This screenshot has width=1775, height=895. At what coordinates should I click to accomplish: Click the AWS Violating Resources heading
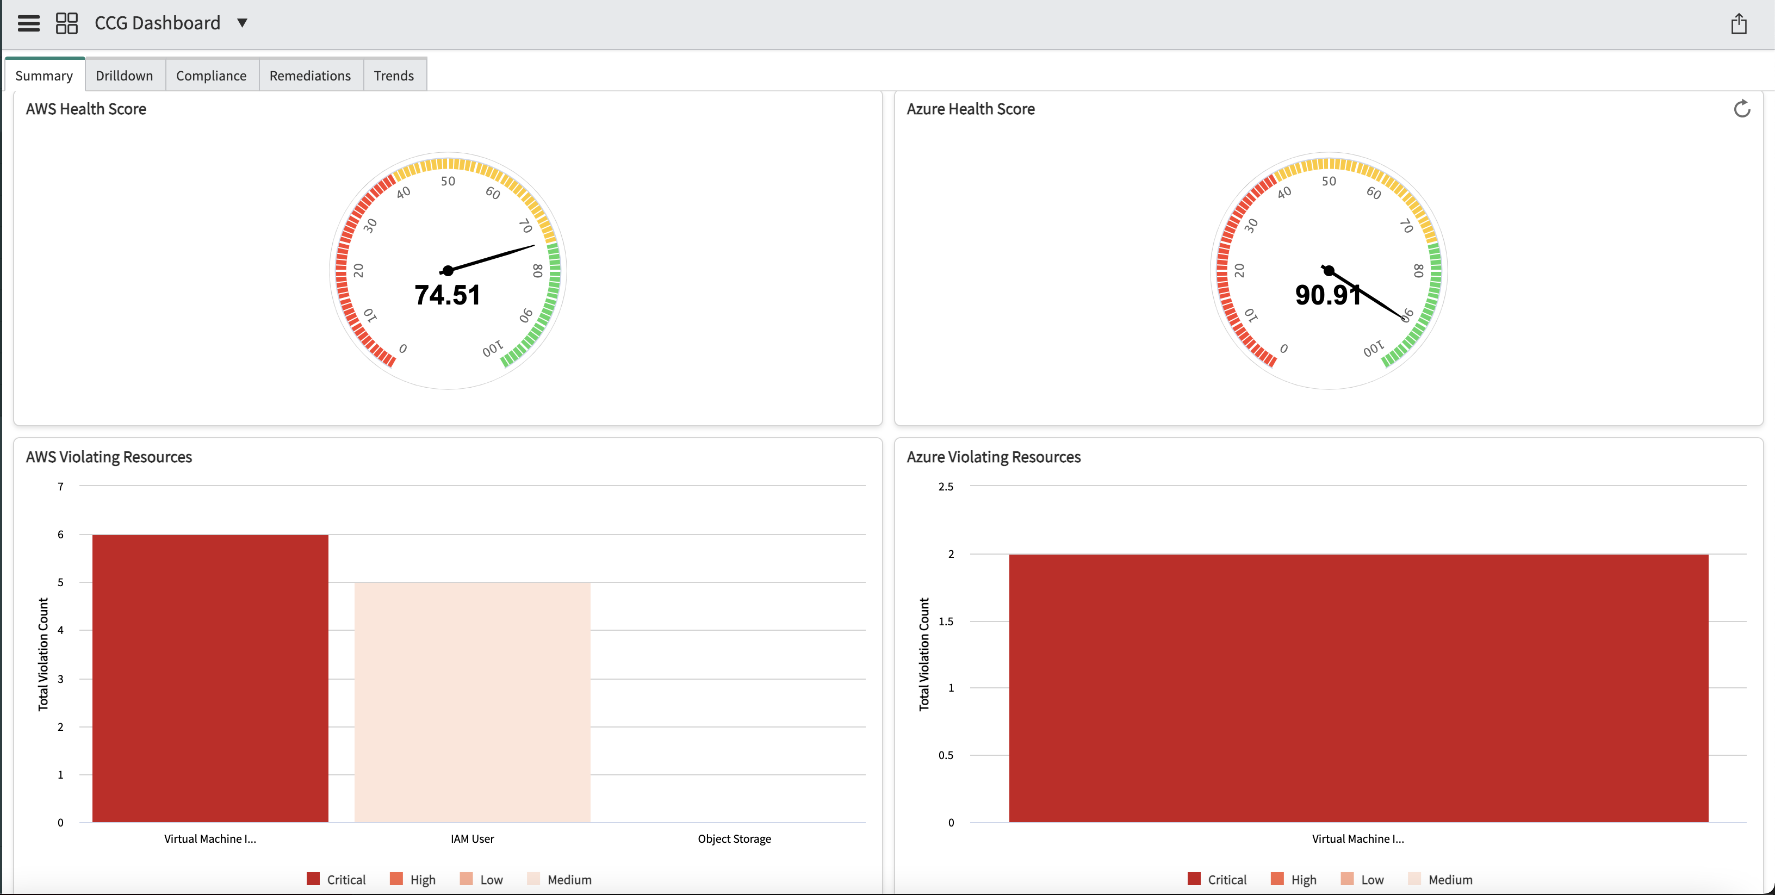coord(109,457)
